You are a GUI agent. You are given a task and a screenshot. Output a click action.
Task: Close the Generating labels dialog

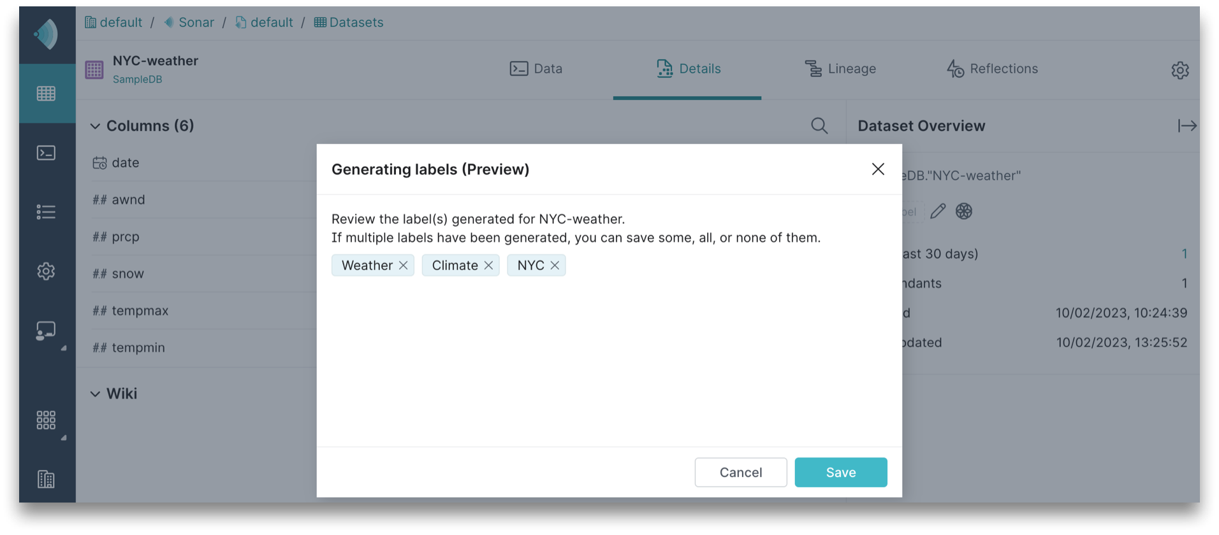coord(878,169)
